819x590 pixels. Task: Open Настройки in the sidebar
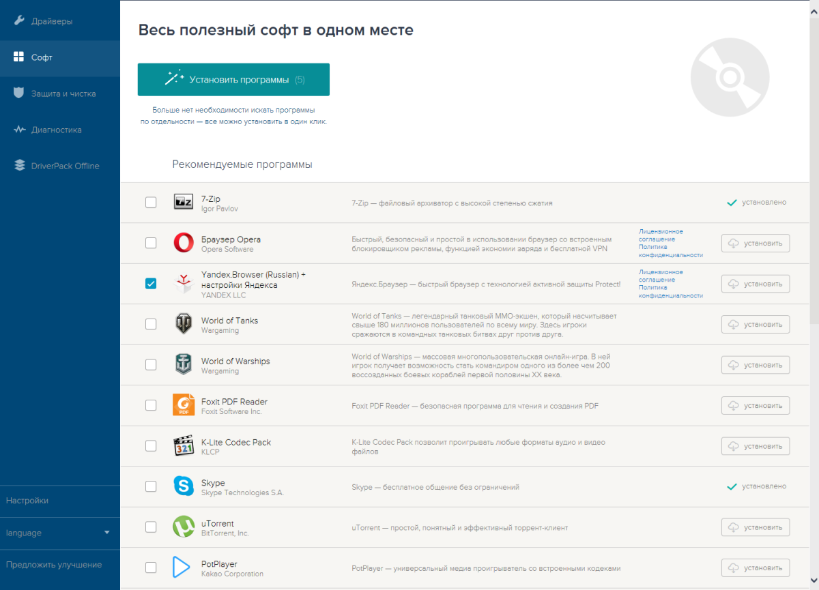60,501
